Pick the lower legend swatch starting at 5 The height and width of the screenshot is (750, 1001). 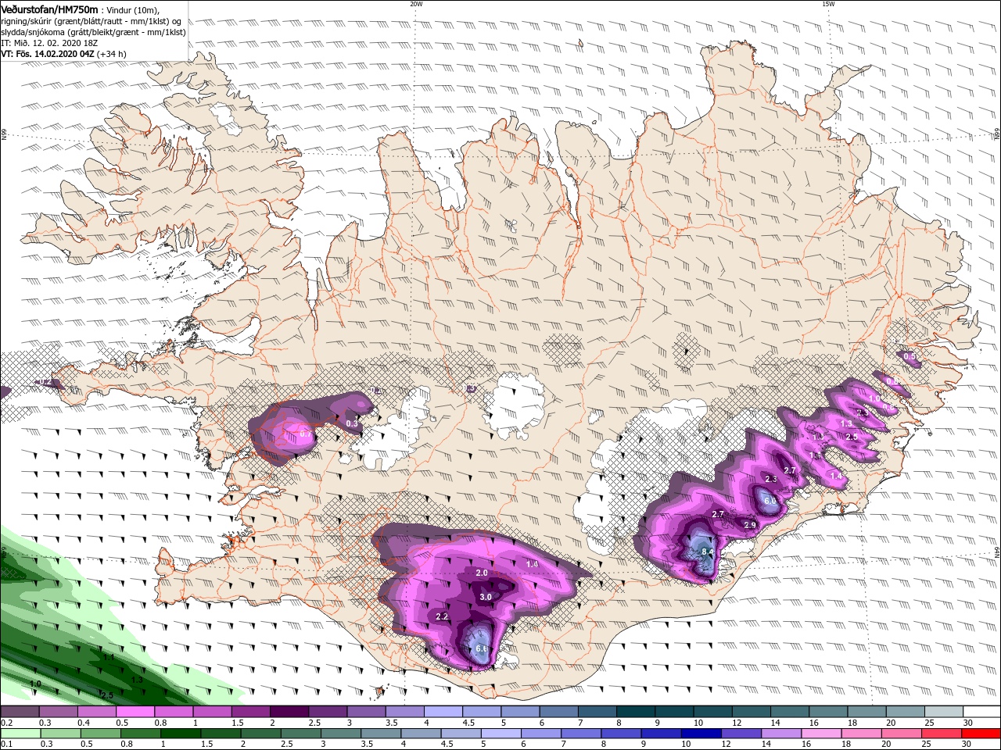click(x=500, y=734)
